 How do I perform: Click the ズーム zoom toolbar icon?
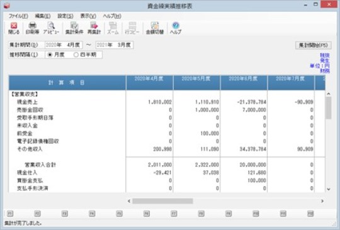tap(113, 28)
